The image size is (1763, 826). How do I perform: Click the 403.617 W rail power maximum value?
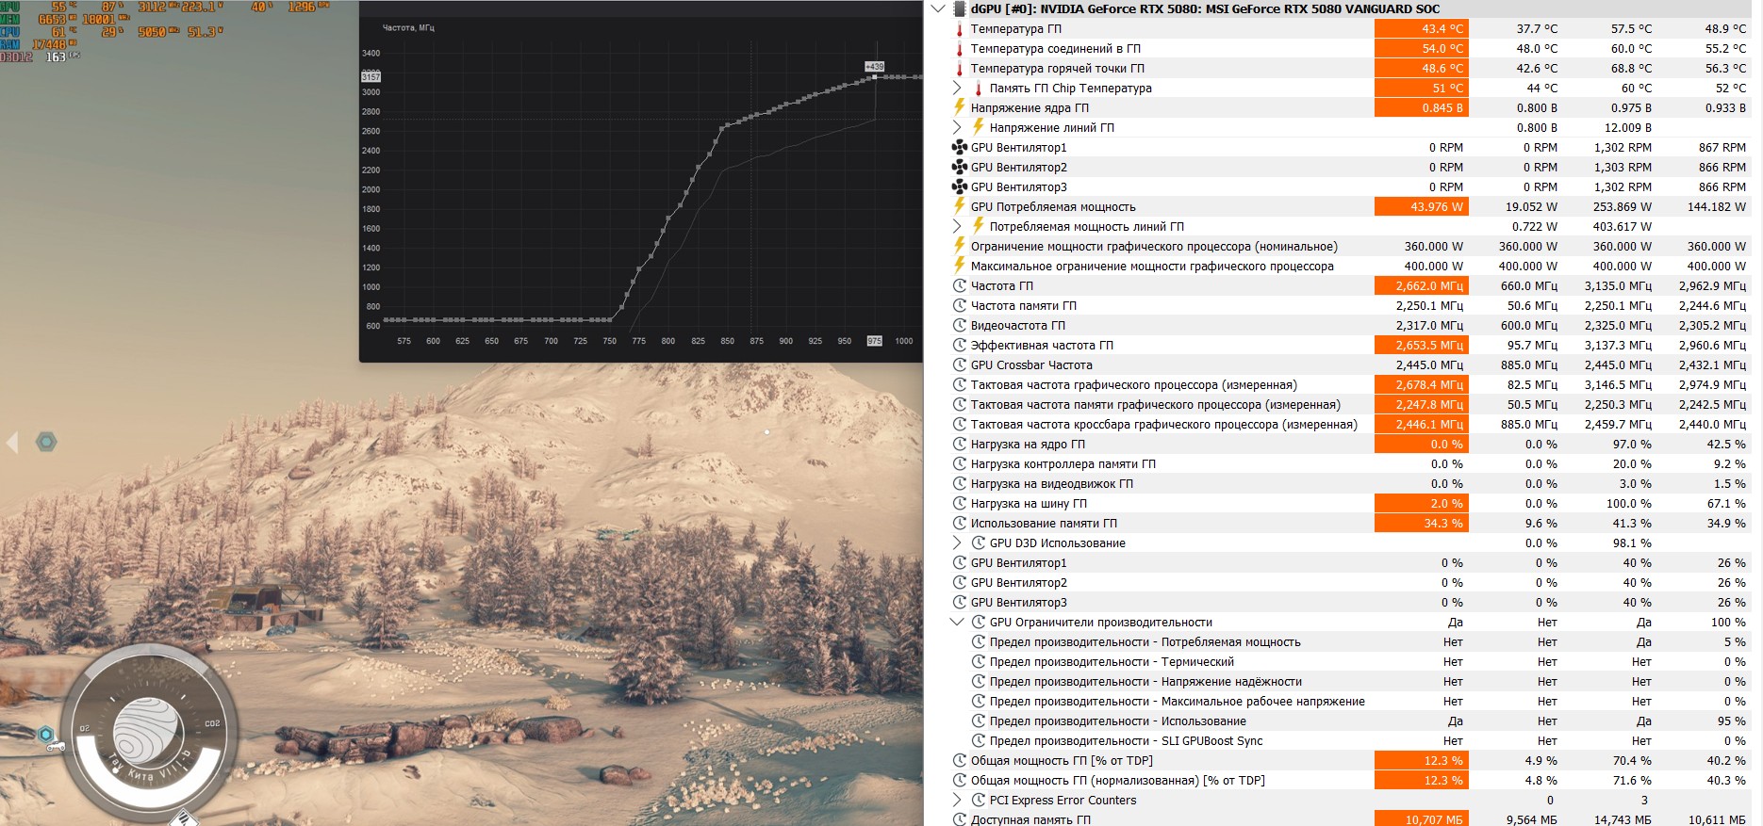[x=1623, y=227]
